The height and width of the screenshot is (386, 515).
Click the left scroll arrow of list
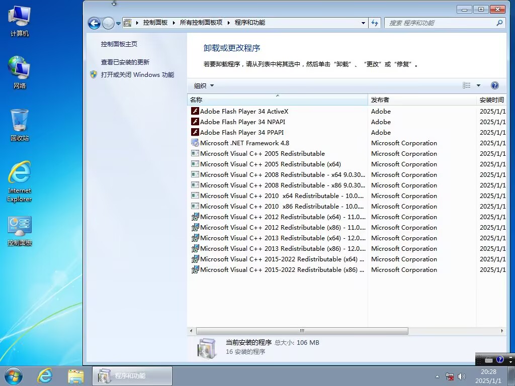[x=191, y=331]
